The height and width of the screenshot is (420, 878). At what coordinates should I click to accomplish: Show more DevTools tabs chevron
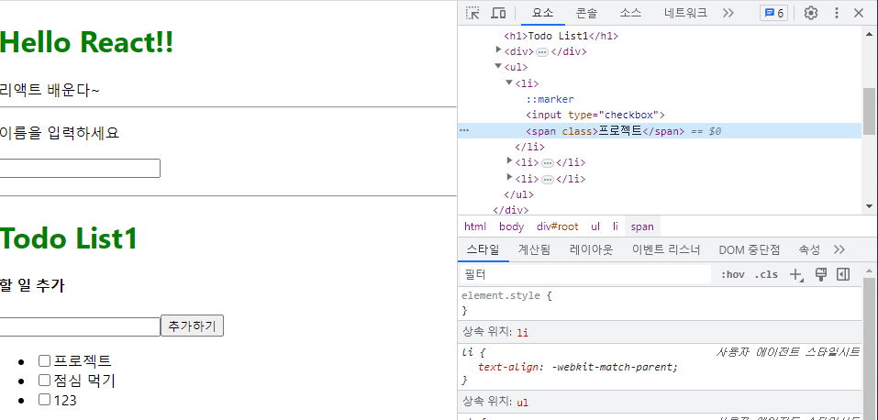(728, 13)
